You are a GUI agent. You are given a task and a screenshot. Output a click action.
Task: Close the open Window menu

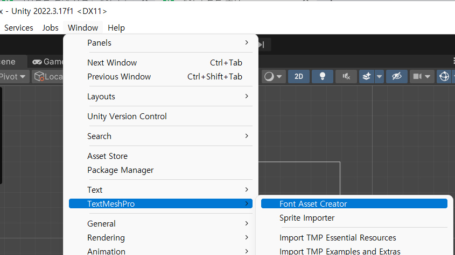click(x=83, y=28)
